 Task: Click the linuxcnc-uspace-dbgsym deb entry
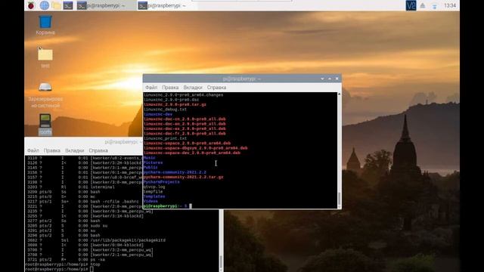coord(195,148)
